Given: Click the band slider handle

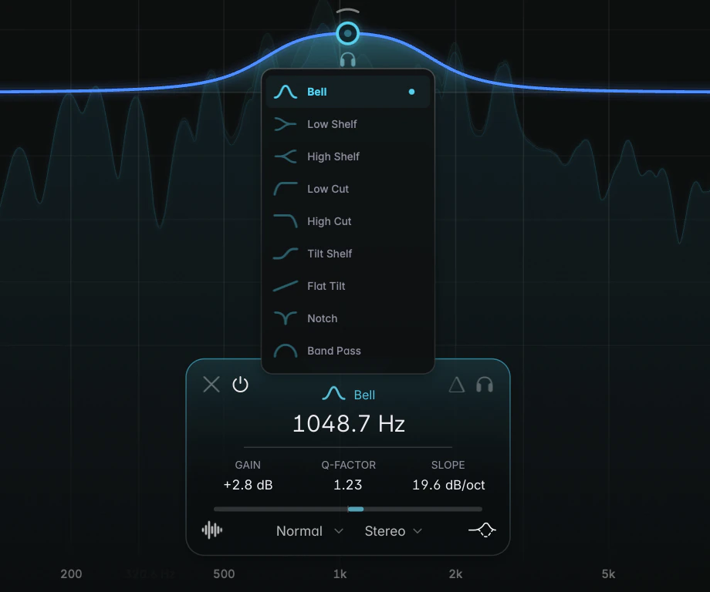Looking at the screenshot, I should click(356, 509).
